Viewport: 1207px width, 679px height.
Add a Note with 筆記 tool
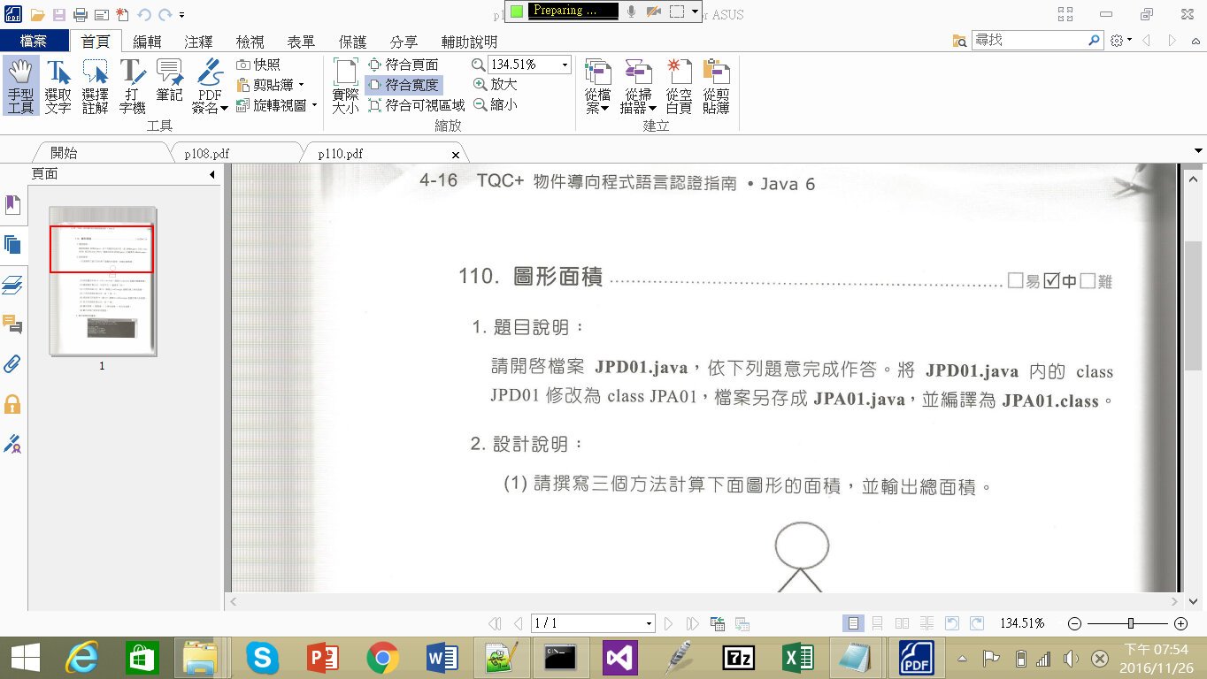click(x=169, y=80)
